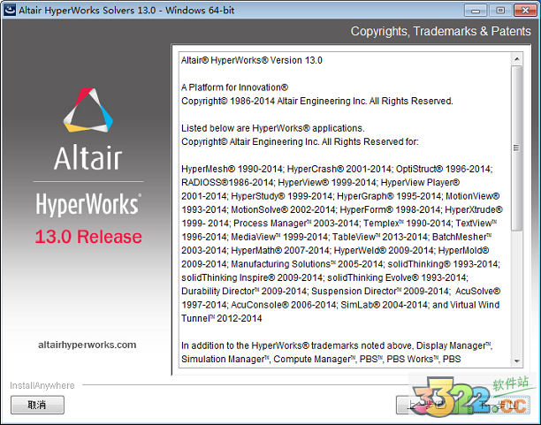
Task: Maximize the HyperWorks Solvers installer window
Action: (500, 11)
